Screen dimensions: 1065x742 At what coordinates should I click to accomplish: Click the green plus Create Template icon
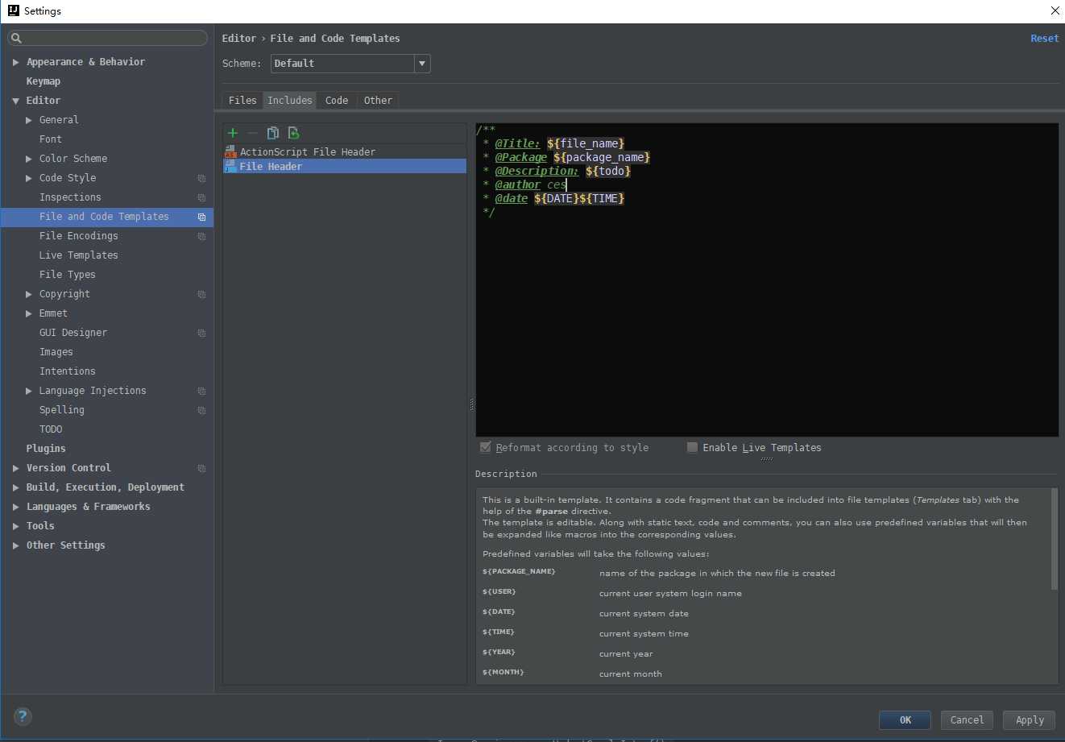click(x=233, y=133)
